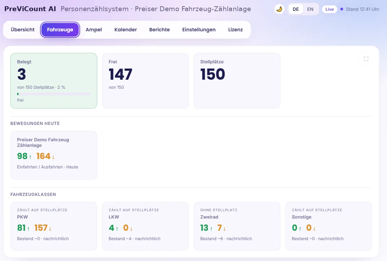Select the PKW vehicle class card

[54, 226]
